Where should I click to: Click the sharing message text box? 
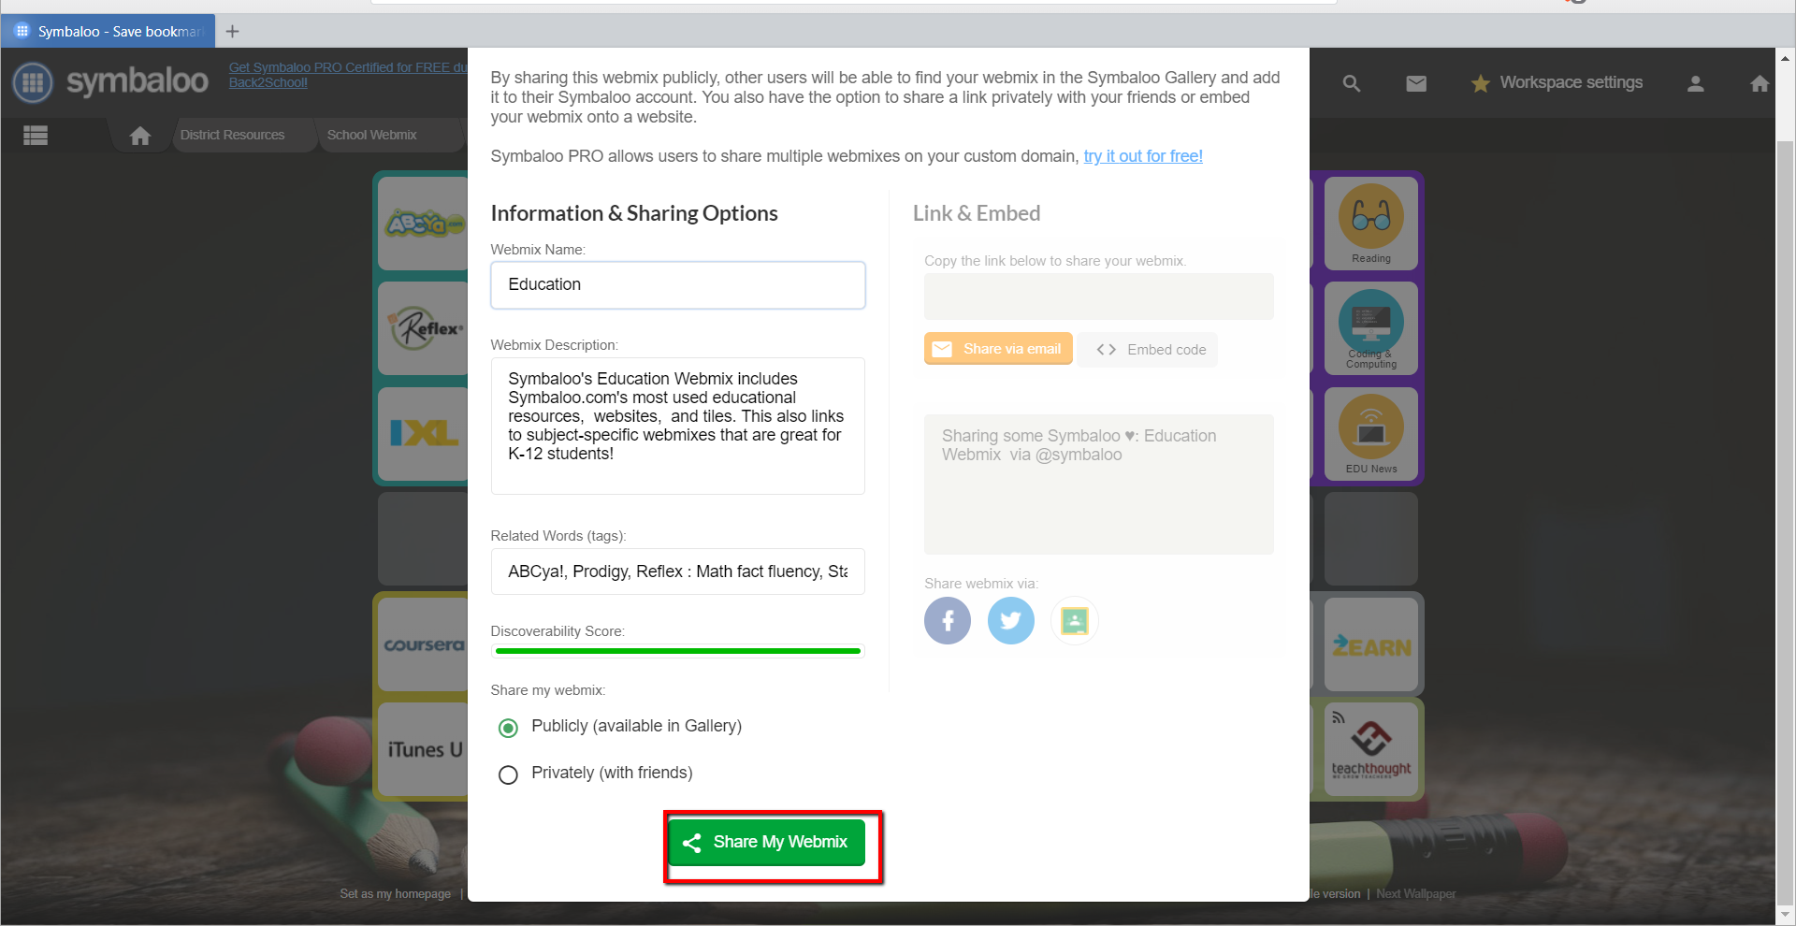click(x=1099, y=485)
